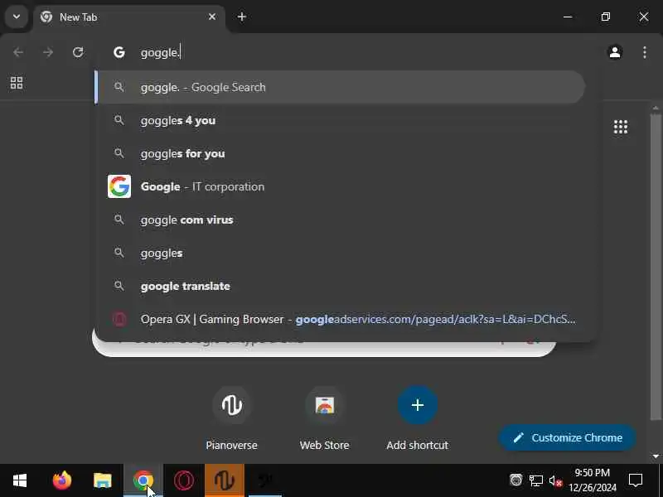The width and height of the screenshot is (663, 497).
Task: Click the Google icon in address bar
Action: [119, 52]
